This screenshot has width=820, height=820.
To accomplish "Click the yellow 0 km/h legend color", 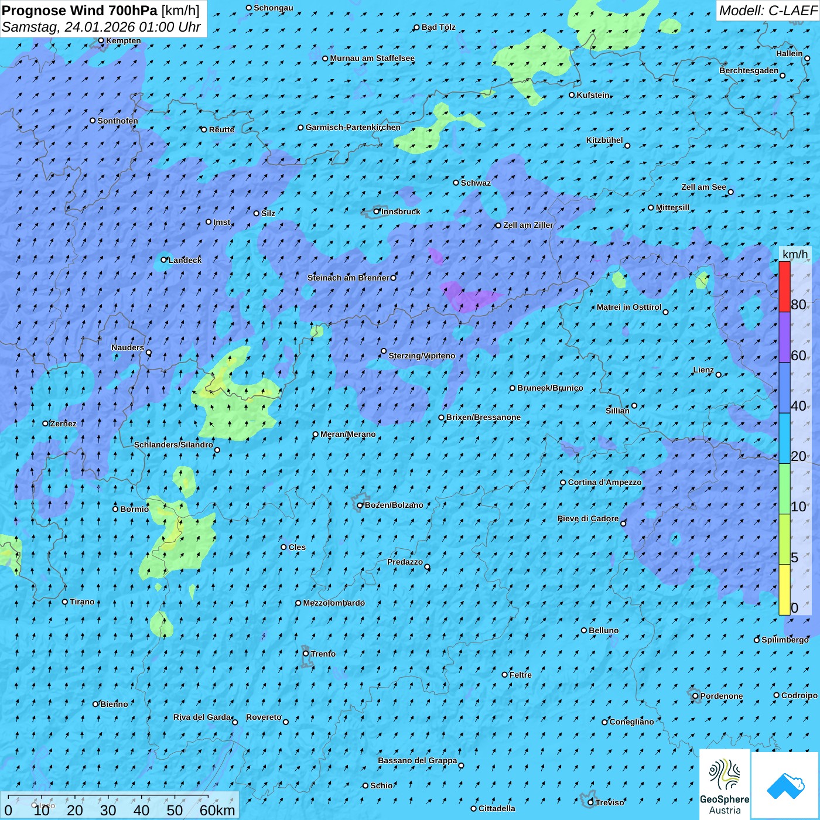I will tap(784, 590).
